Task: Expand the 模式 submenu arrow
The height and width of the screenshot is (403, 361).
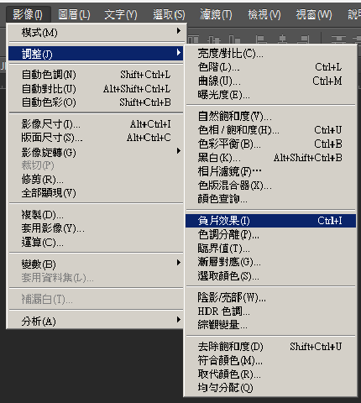Action: 179,31
